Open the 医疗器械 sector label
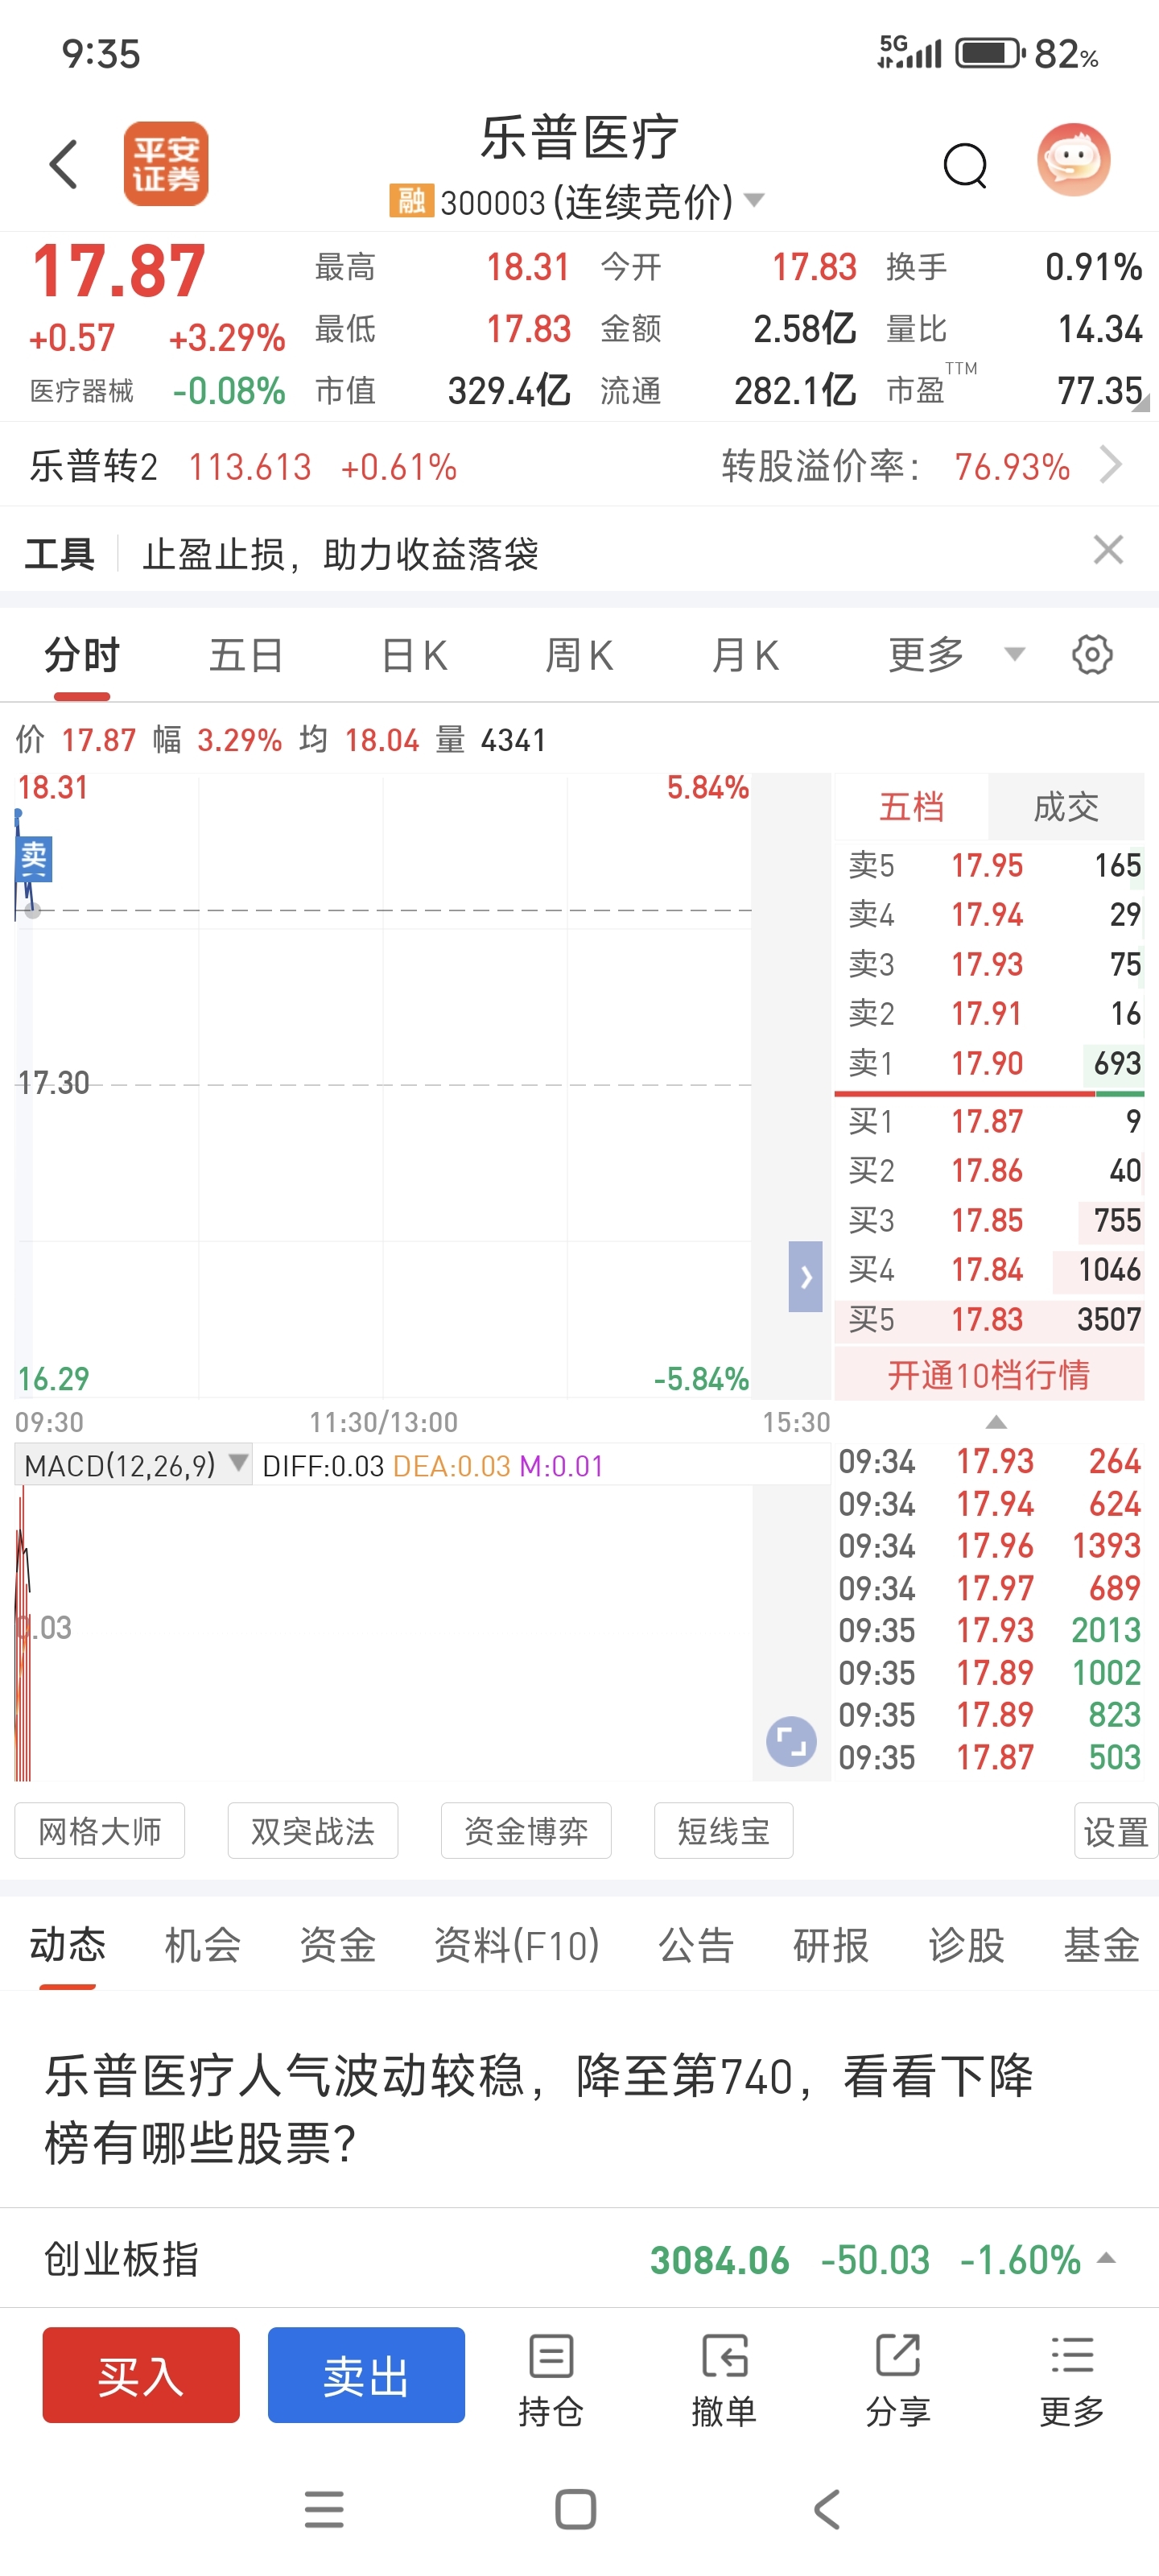The width and height of the screenshot is (1159, 2576). click(81, 391)
